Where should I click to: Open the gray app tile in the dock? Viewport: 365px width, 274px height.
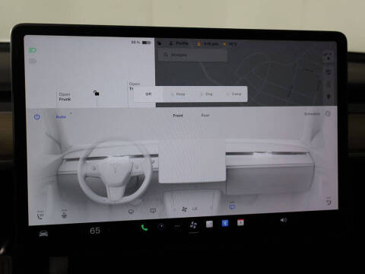(209, 224)
